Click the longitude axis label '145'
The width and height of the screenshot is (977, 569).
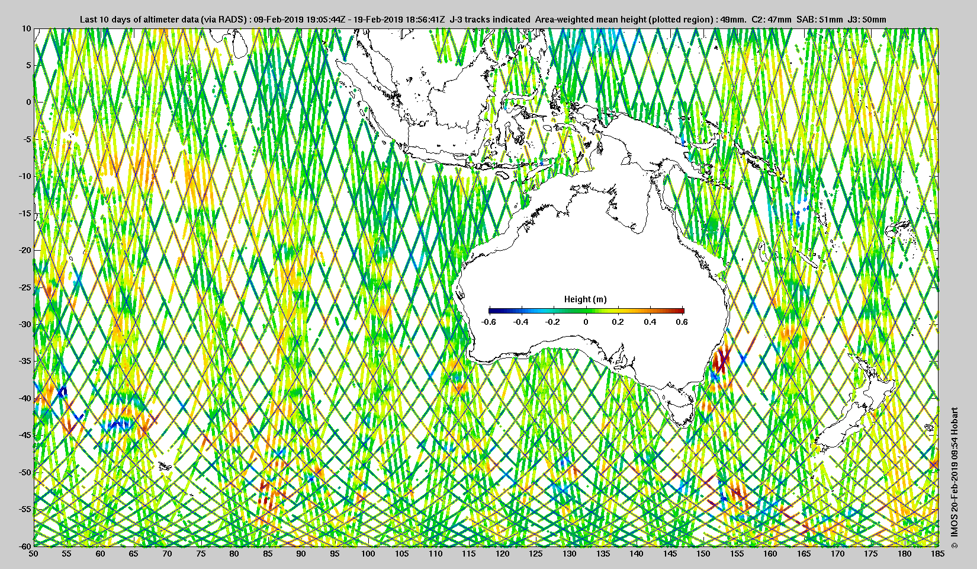670,554
